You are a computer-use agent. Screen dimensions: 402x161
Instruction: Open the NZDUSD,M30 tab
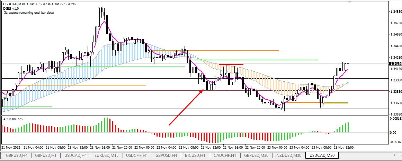[289, 155]
